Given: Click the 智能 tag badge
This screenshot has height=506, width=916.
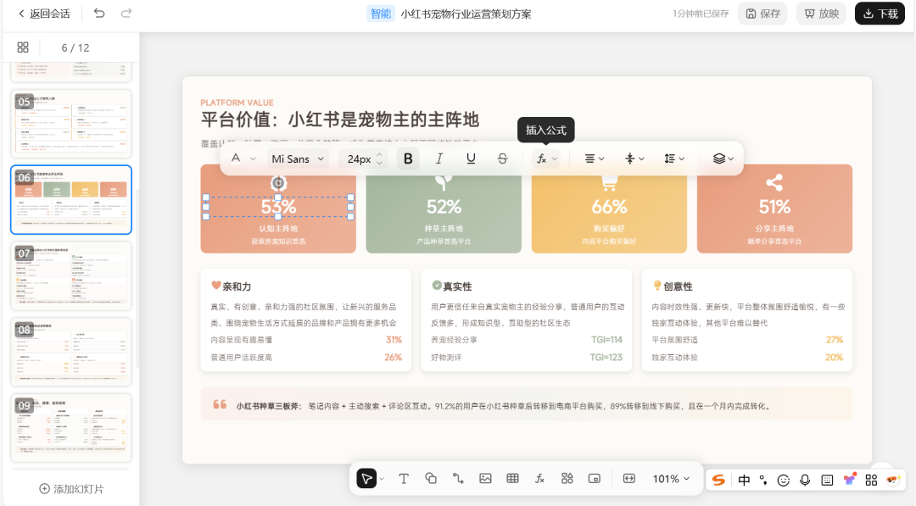Looking at the screenshot, I should click(381, 14).
